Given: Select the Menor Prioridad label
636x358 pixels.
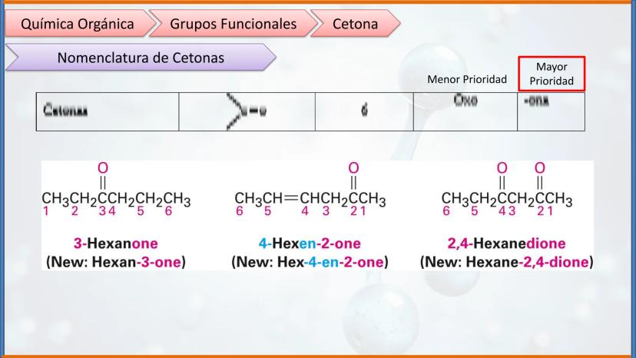Looking at the screenshot, I should point(466,79).
